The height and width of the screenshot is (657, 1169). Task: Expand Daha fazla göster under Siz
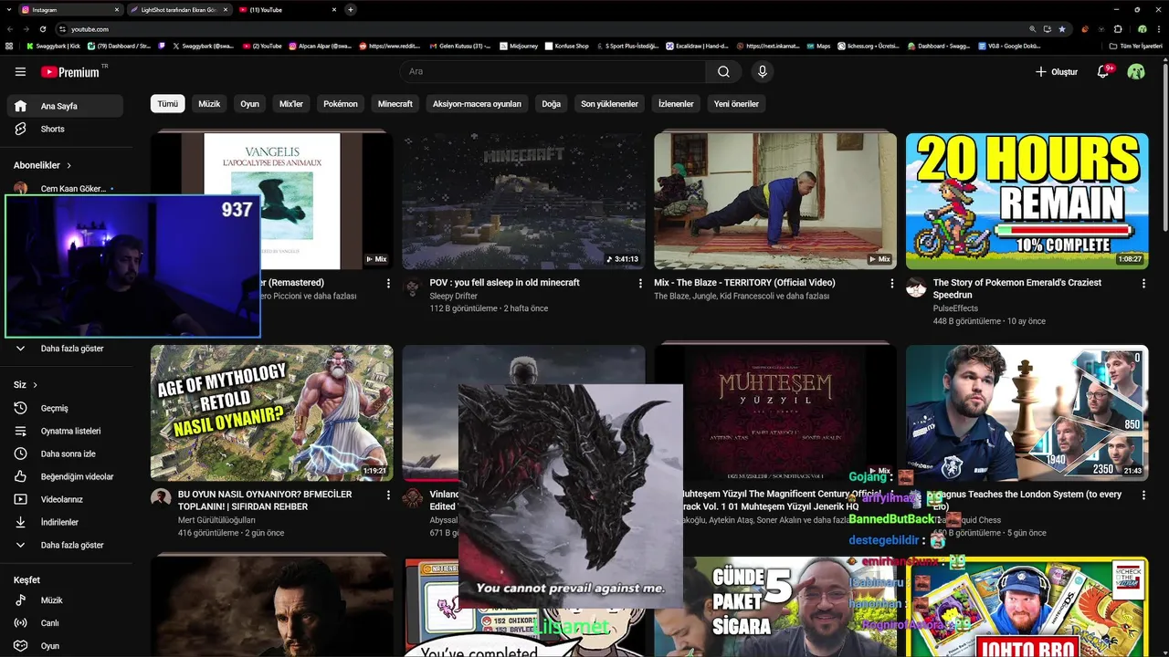tap(65, 545)
